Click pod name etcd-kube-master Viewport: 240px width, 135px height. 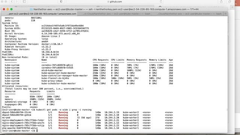point(52,70)
